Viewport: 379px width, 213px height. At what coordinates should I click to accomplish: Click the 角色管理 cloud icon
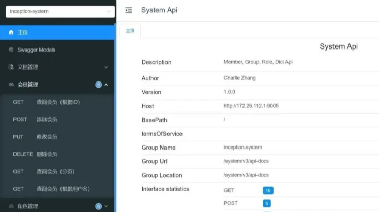(11, 206)
